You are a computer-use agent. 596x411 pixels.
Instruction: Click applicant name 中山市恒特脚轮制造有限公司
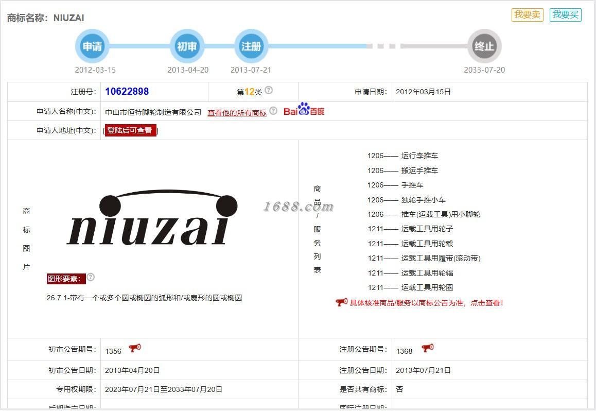click(x=153, y=112)
